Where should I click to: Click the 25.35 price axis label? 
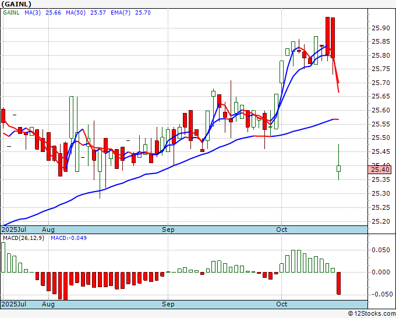pyautogui.click(x=381, y=179)
